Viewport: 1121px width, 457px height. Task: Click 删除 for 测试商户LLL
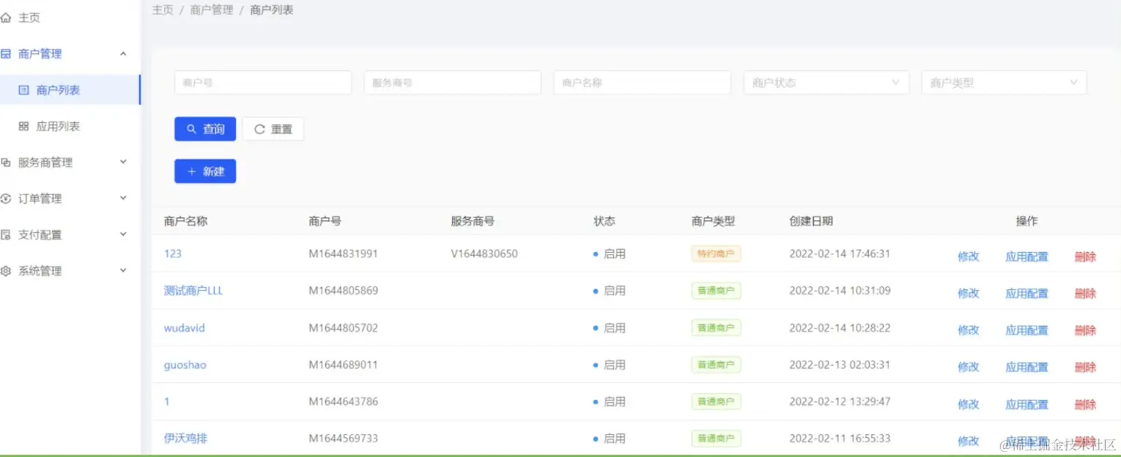point(1085,293)
